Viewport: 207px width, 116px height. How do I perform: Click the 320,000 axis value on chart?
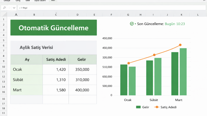[x=107, y=57]
